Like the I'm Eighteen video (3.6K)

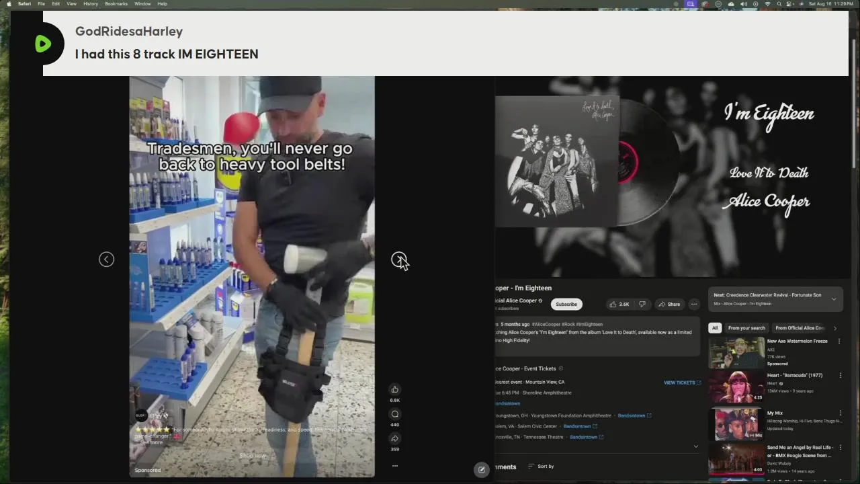coord(619,304)
